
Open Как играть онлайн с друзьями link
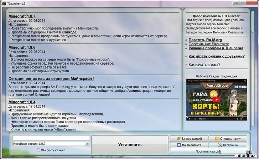(217, 56)
